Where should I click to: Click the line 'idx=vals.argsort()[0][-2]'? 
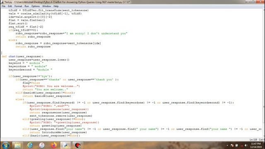(x=30, y=17)
